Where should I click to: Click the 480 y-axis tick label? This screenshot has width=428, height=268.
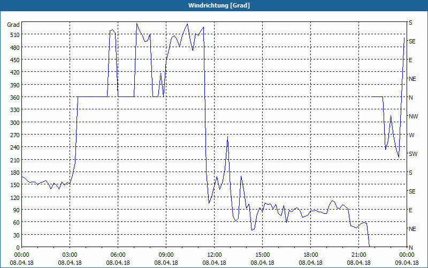coord(14,48)
